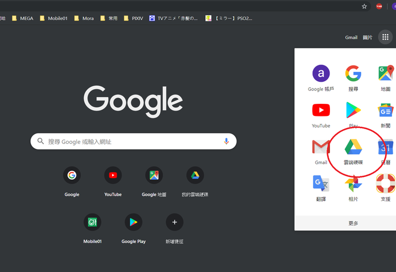Open the Google shortcut tile

[71, 182]
